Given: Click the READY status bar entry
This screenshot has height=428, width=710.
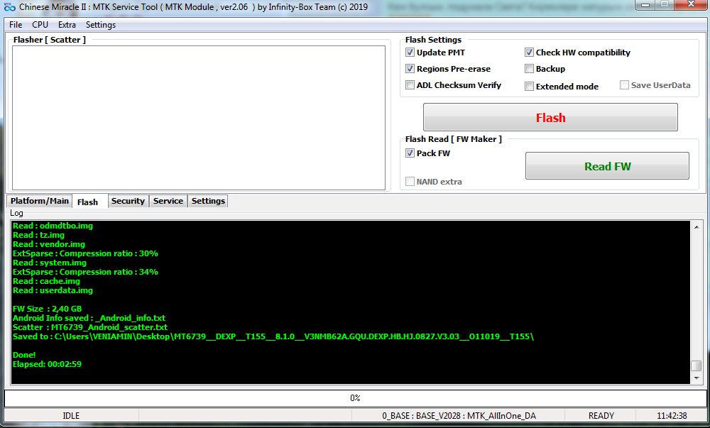Looking at the screenshot, I should coord(601,416).
